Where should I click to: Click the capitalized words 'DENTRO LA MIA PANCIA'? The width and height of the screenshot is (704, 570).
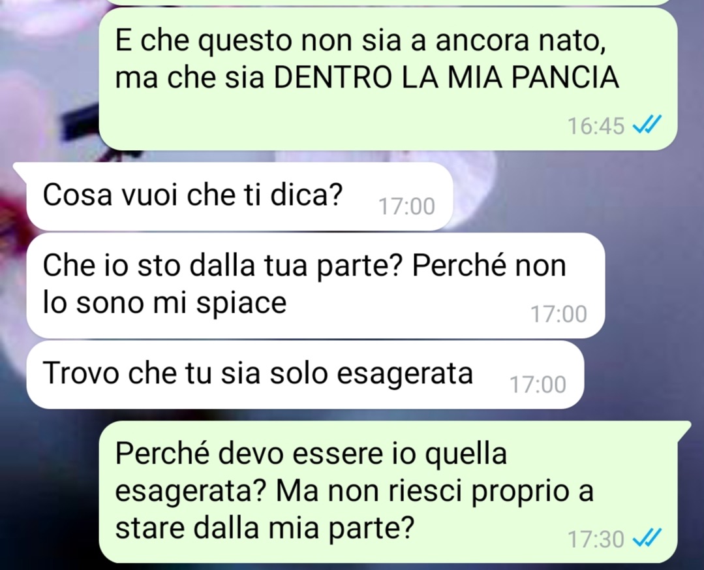click(446, 77)
